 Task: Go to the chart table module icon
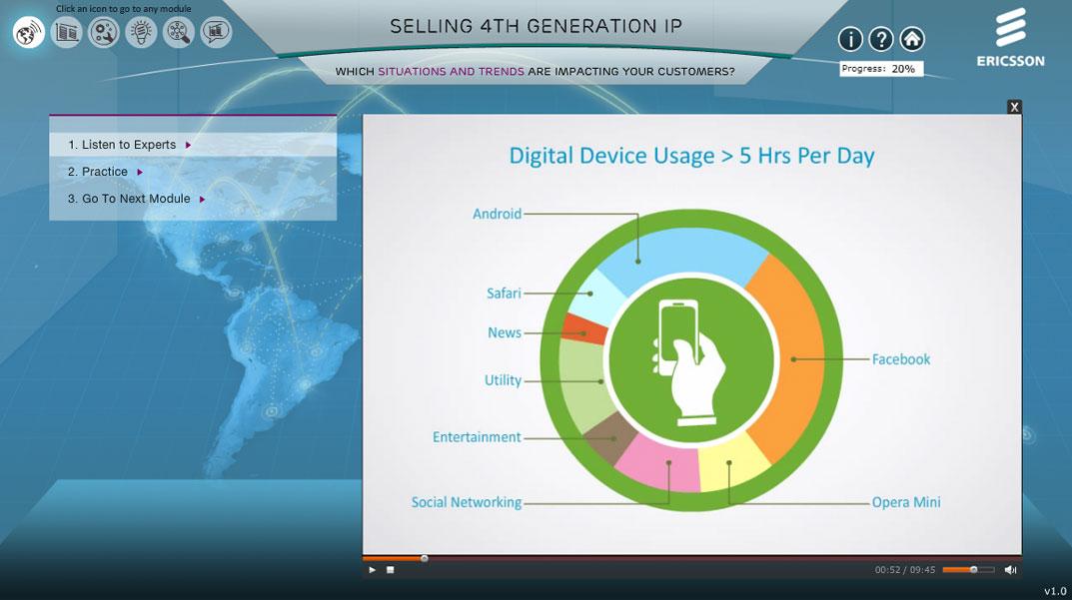point(66,32)
